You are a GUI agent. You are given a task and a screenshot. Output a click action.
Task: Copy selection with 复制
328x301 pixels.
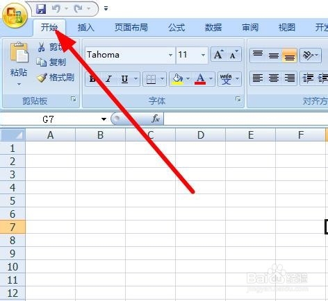51,62
